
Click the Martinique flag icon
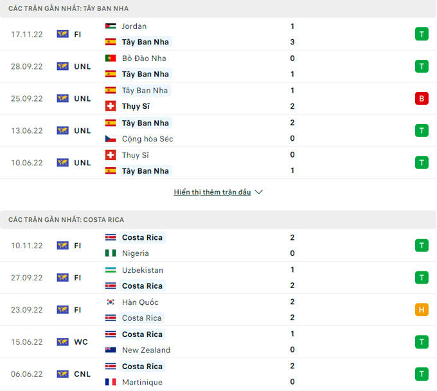(x=110, y=383)
